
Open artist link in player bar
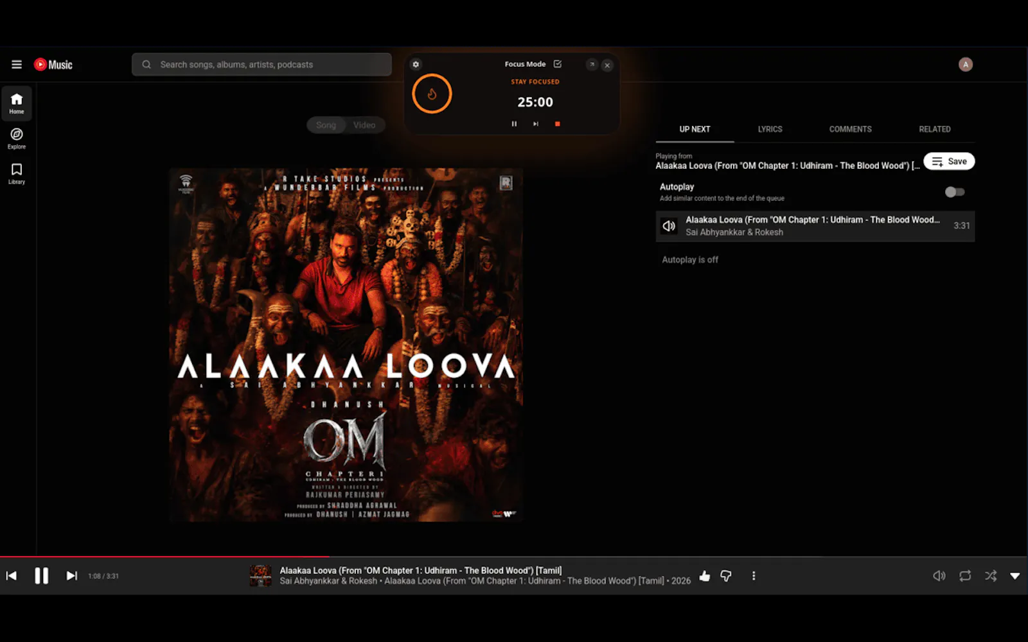tap(328, 581)
